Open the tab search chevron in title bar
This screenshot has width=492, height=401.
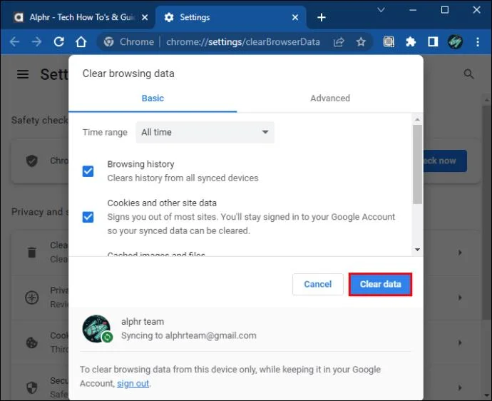[x=381, y=10]
